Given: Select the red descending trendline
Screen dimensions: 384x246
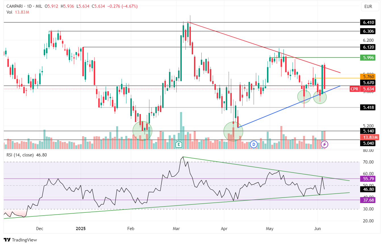Looking at the screenshot, I should [x=264, y=47].
